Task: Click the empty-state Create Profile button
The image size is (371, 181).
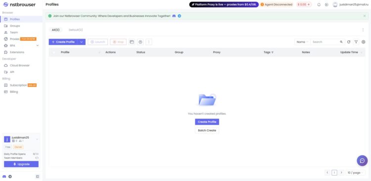Action: coord(207,122)
